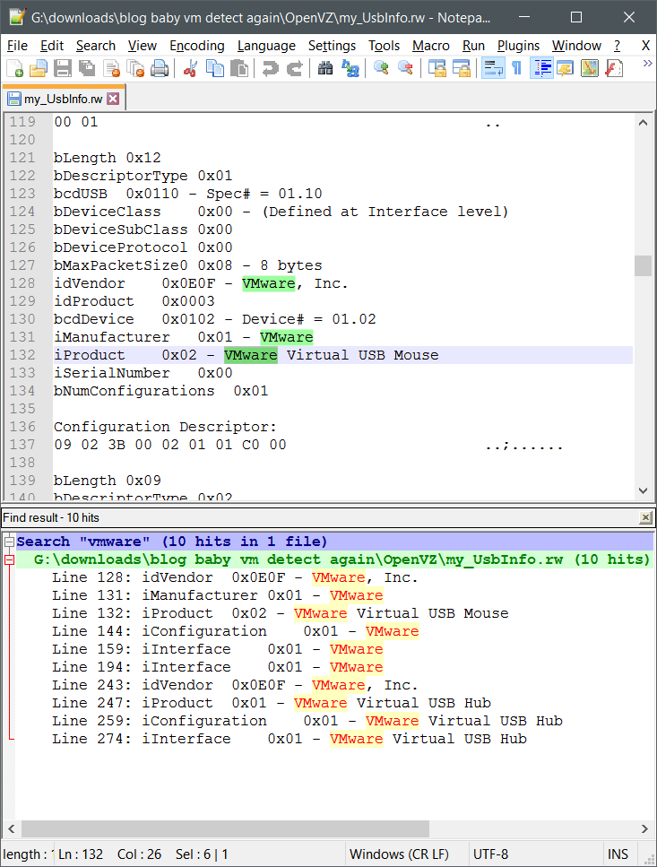This screenshot has width=657, height=867.
Task: Click the editor vertical scrollbar up arrow
Action: (643, 123)
